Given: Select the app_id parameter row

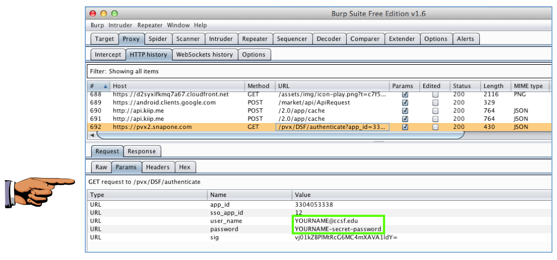Looking at the screenshot, I should coord(319,204).
